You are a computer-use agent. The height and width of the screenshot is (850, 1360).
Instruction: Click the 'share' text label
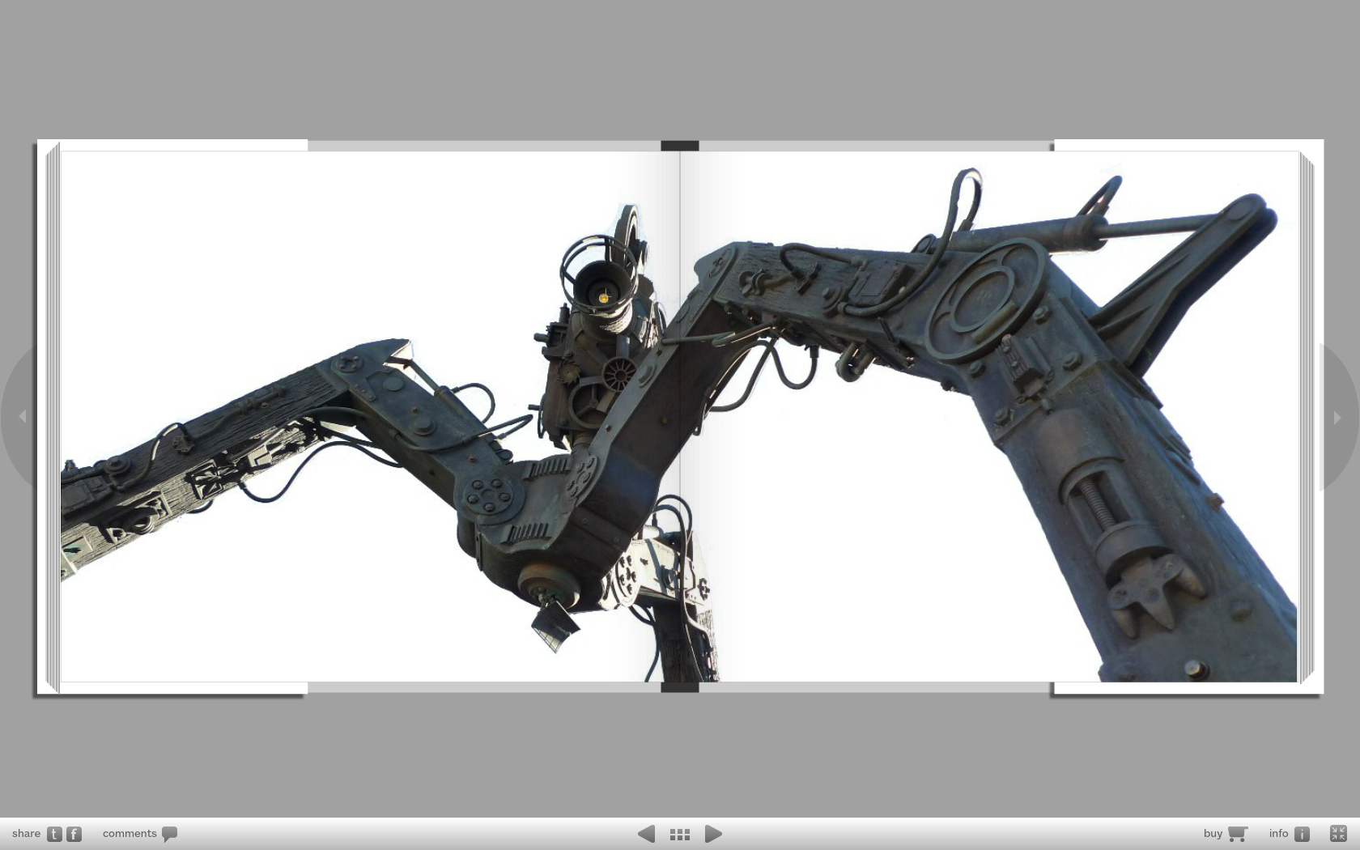click(26, 834)
